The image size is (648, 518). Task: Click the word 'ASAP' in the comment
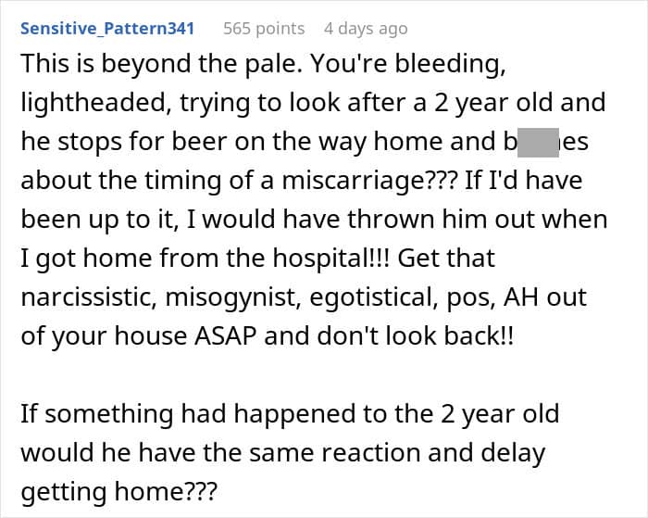click(x=226, y=335)
